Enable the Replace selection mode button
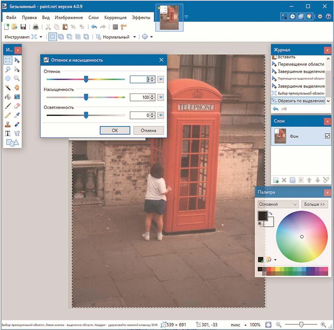334x330 pixels. (x=52, y=37)
